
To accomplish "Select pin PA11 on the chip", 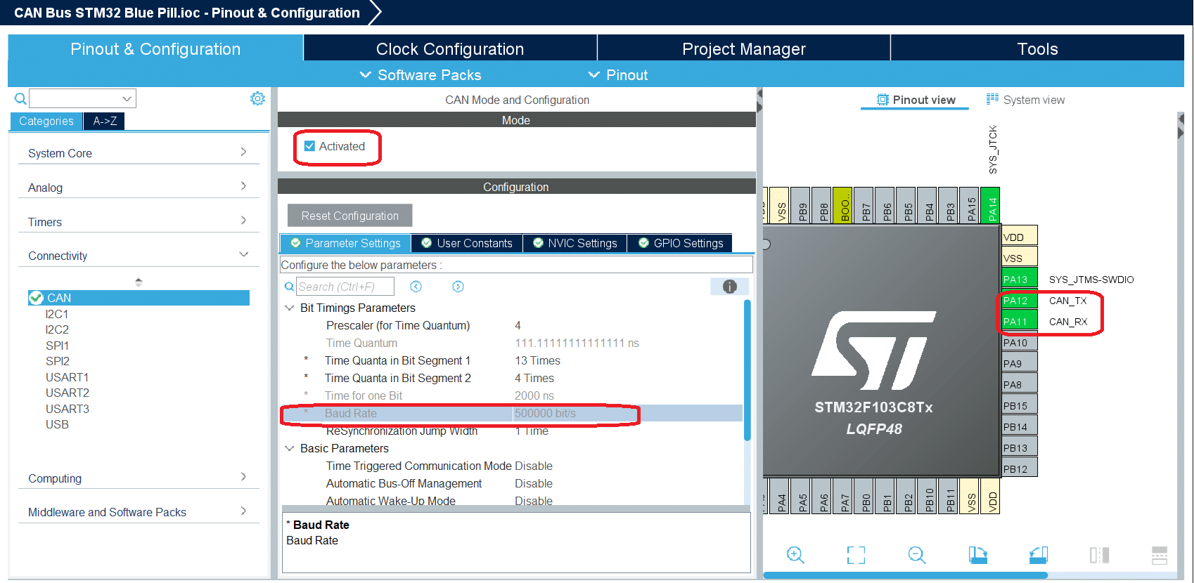I will click(x=1019, y=321).
